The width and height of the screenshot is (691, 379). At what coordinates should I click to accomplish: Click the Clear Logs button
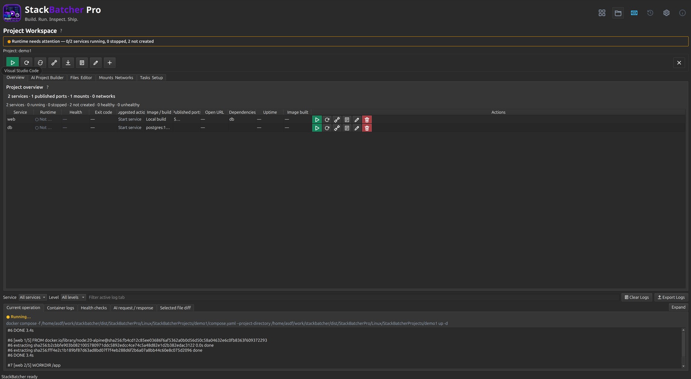click(x=637, y=297)
